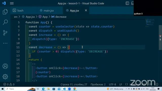Click 'increase' identifier on line 8

pos(46,35)
